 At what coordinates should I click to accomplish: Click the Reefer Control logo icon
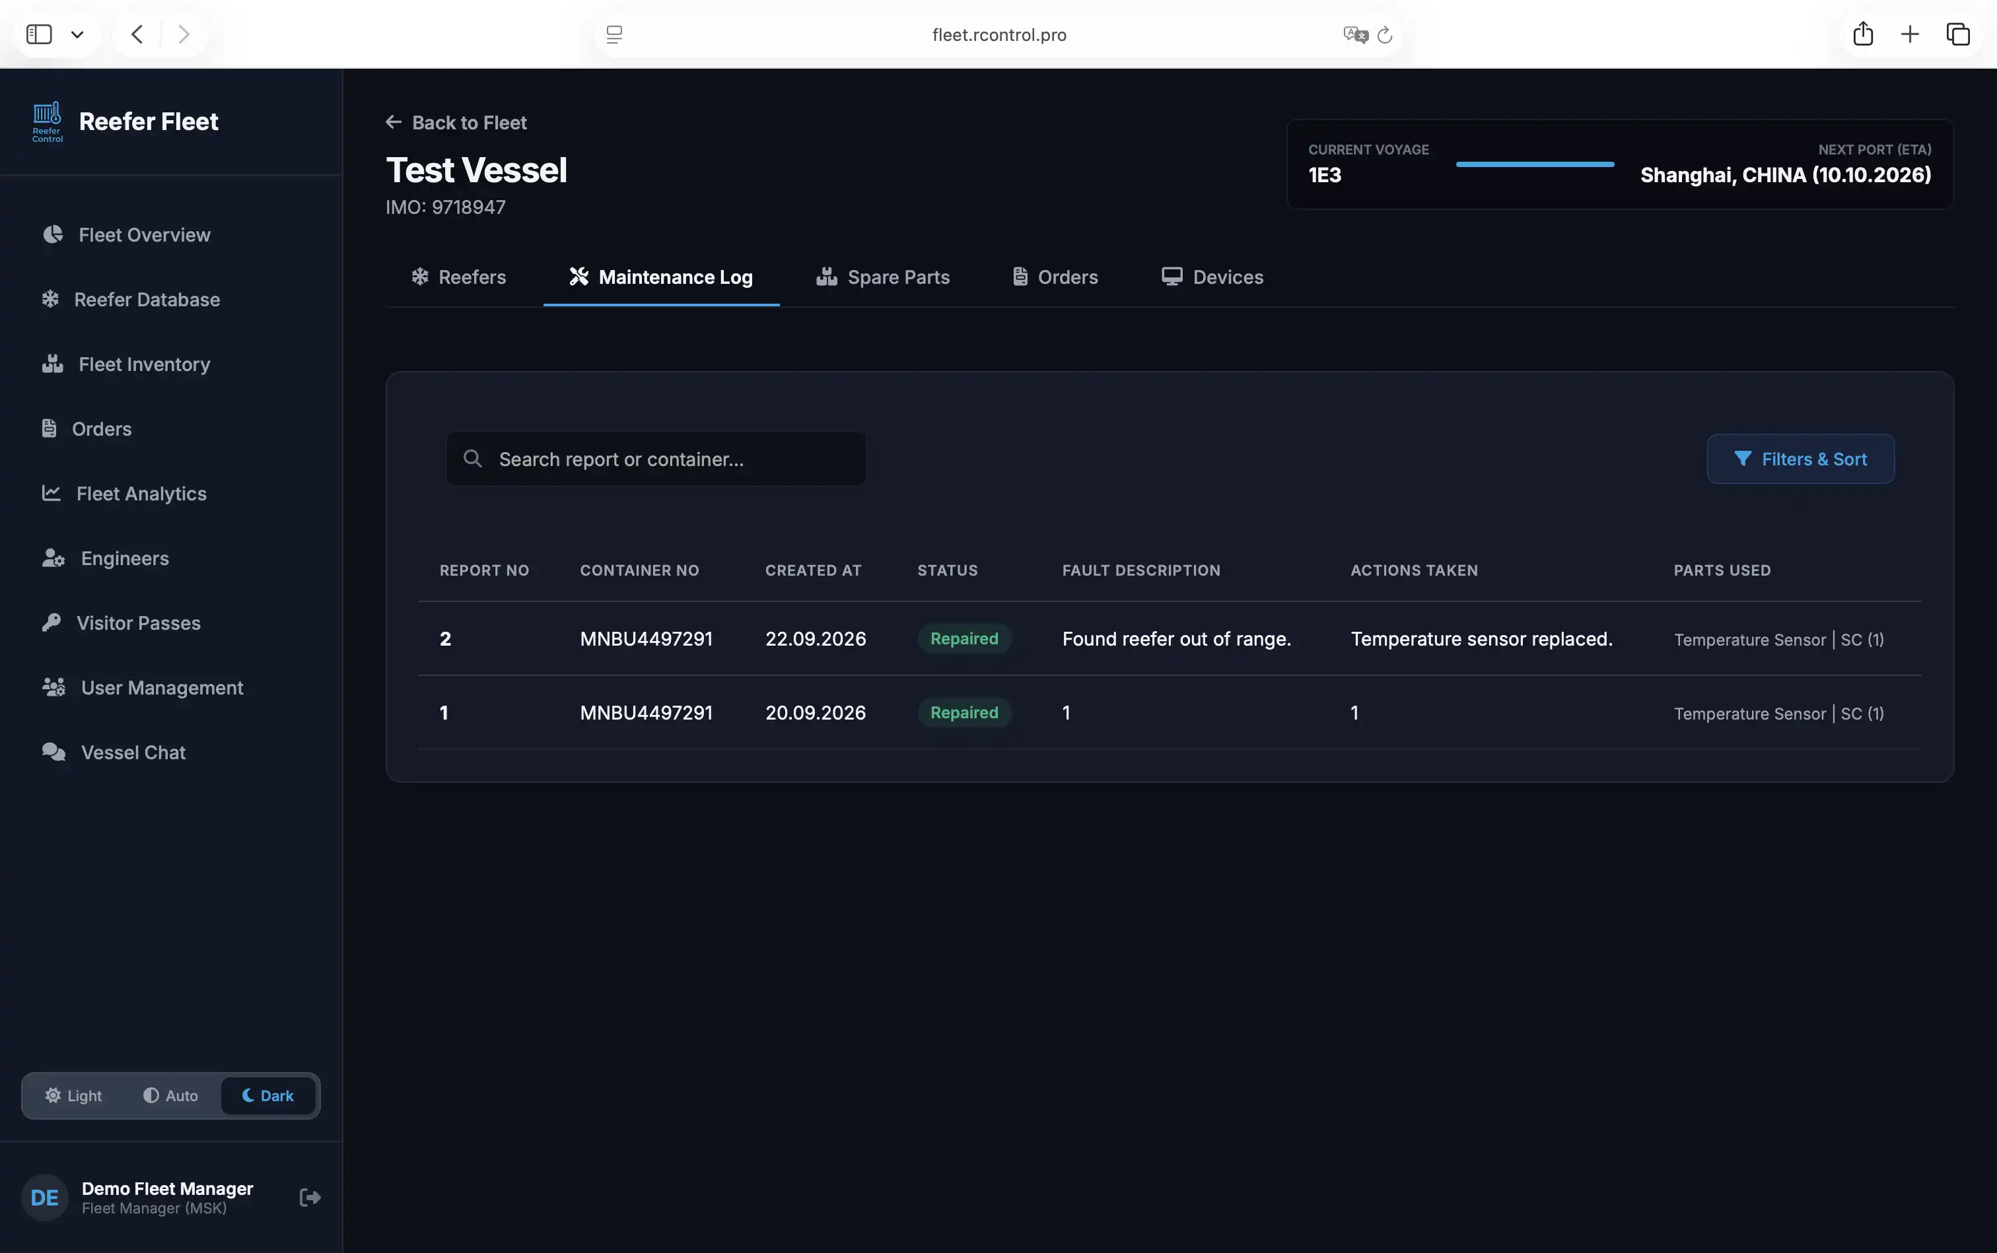pos(48,122)
